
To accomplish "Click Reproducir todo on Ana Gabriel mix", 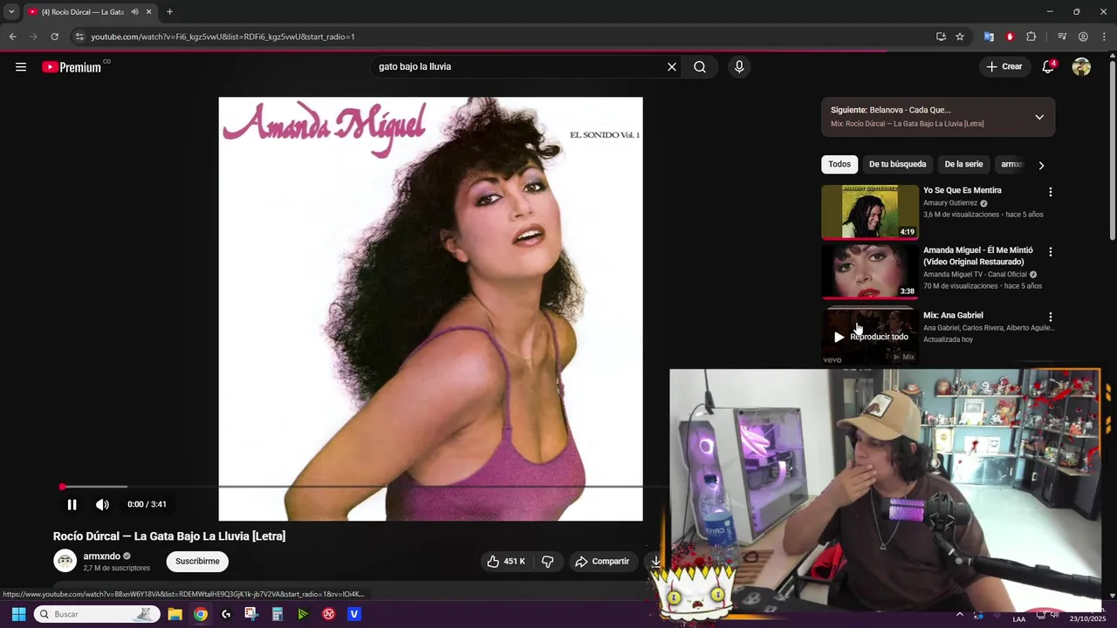I will point(871,337).
